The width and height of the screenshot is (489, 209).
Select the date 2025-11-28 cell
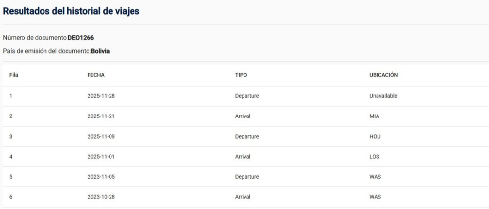click(x=101, y=96)
